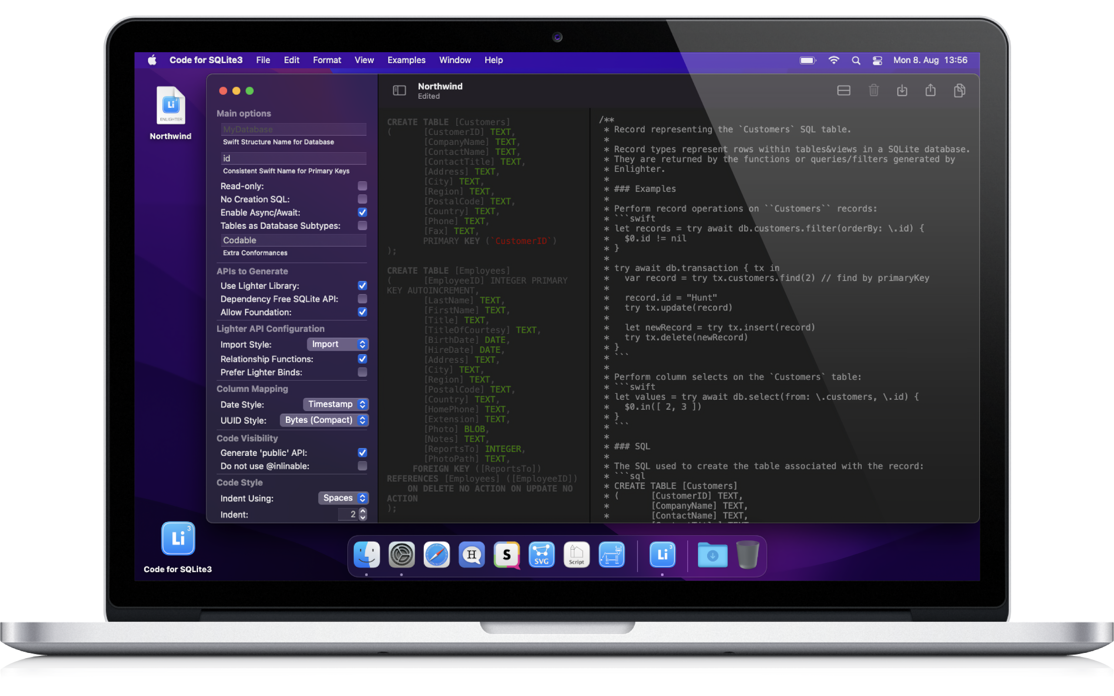Open the Apple menu
Image resolution: width=1114 pixels, height=696 pixels.
(152, 60)
